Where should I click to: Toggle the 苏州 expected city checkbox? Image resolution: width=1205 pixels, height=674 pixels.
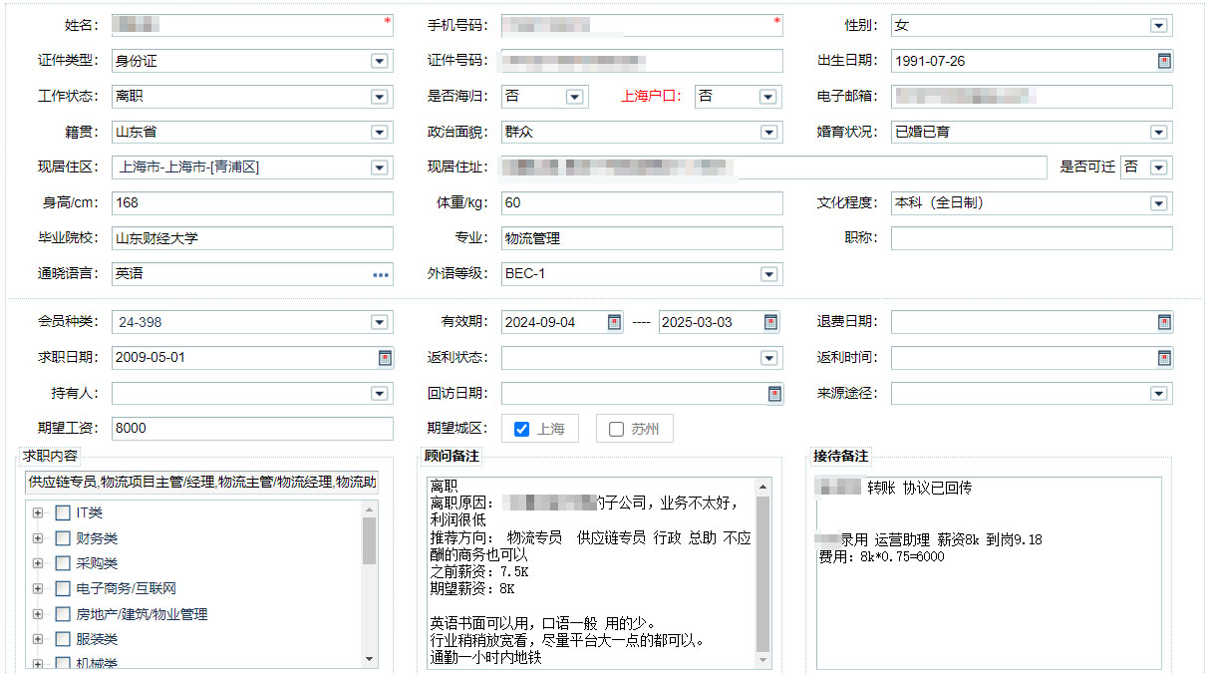coord(616,429)
